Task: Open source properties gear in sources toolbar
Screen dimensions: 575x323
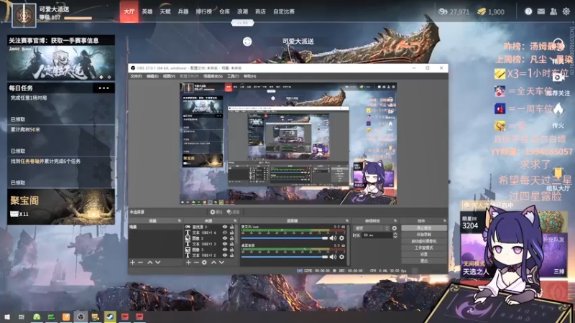Action: coord(204,263)
